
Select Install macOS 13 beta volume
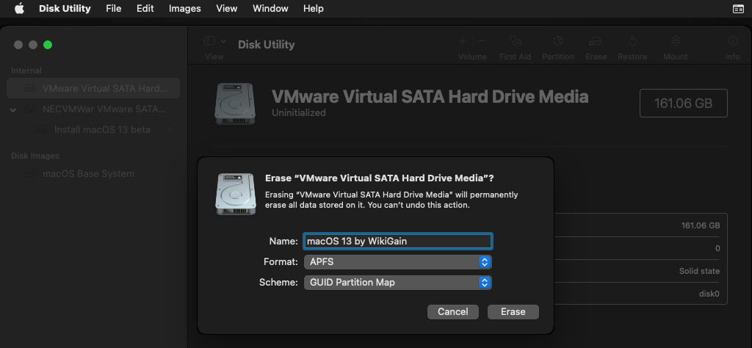point(93,129)
